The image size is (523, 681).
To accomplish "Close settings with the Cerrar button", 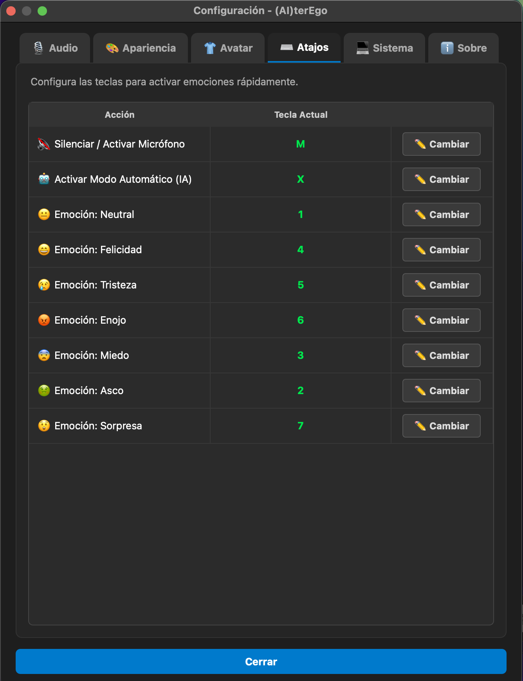I will 261,661.
